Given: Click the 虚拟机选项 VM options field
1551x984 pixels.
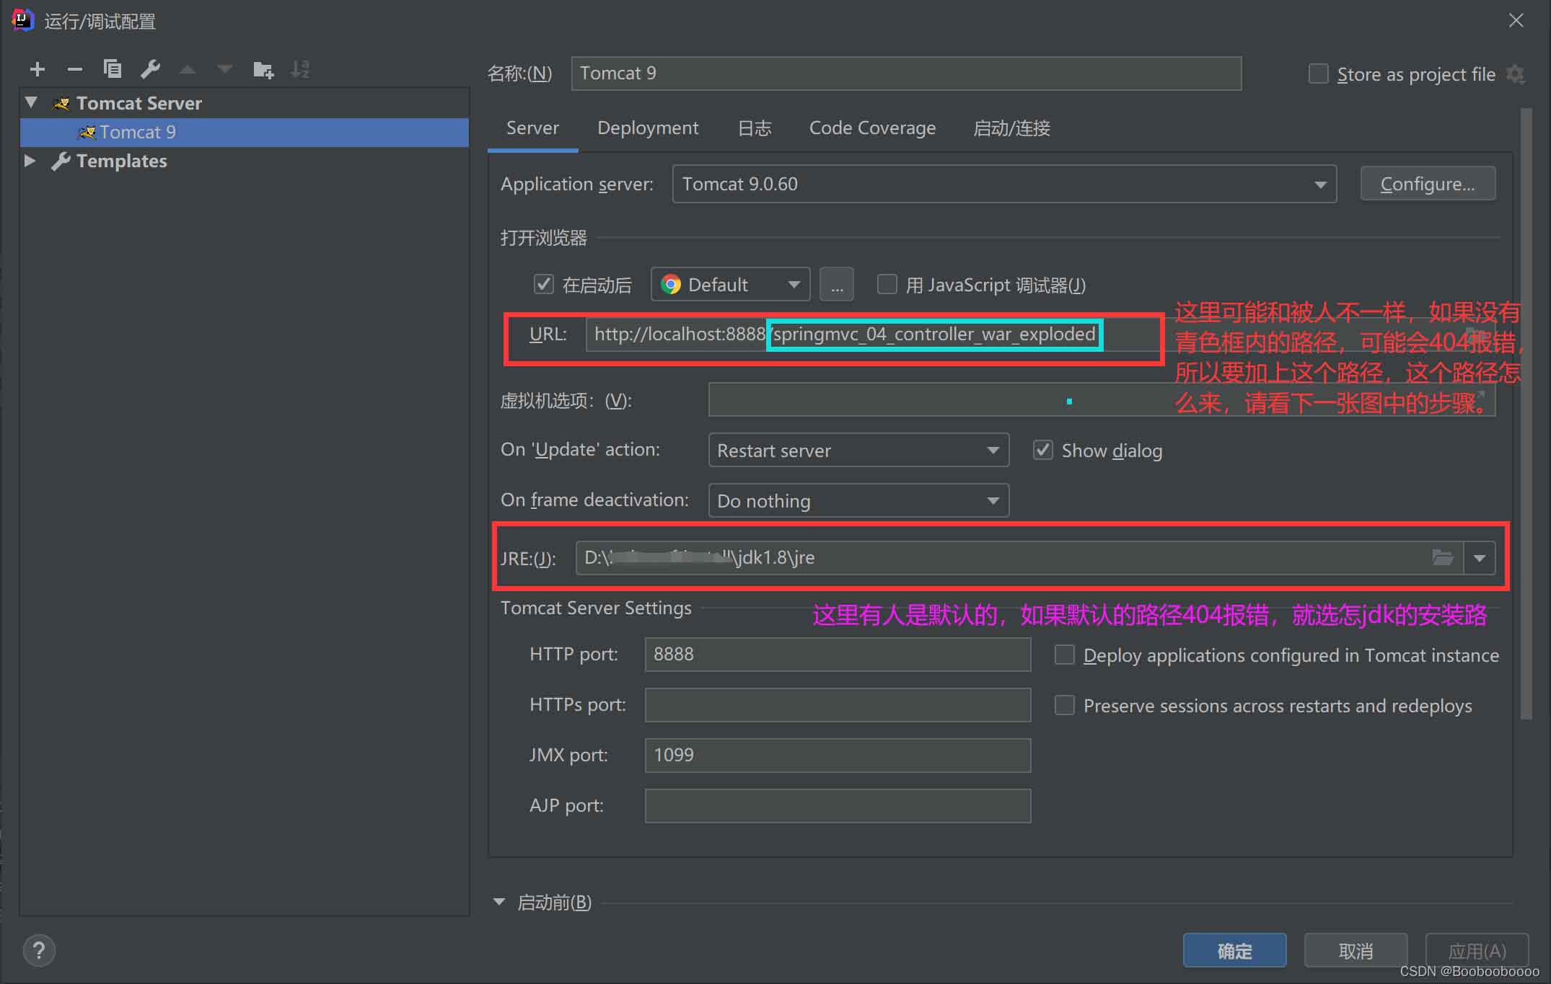Looking at the screenshot, I should coord(1102,399).
